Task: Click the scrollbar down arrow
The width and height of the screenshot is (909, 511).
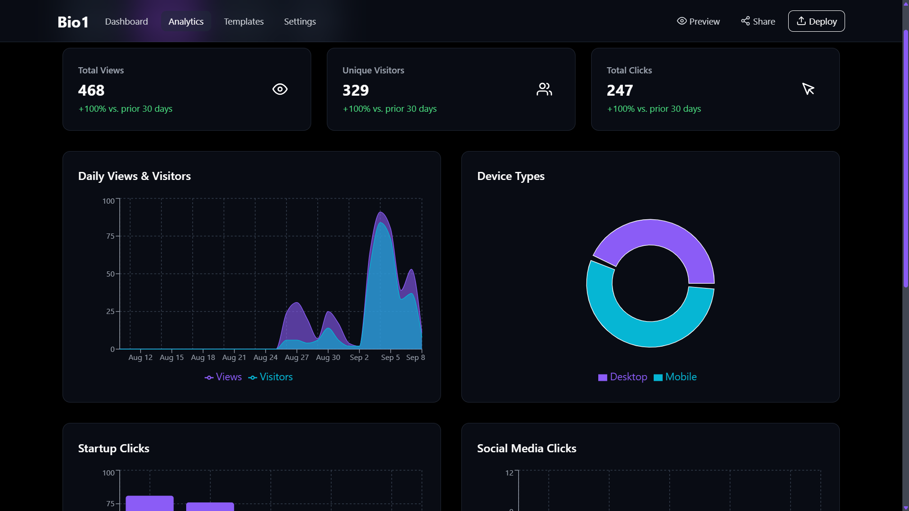Action: tap(905, 507)
